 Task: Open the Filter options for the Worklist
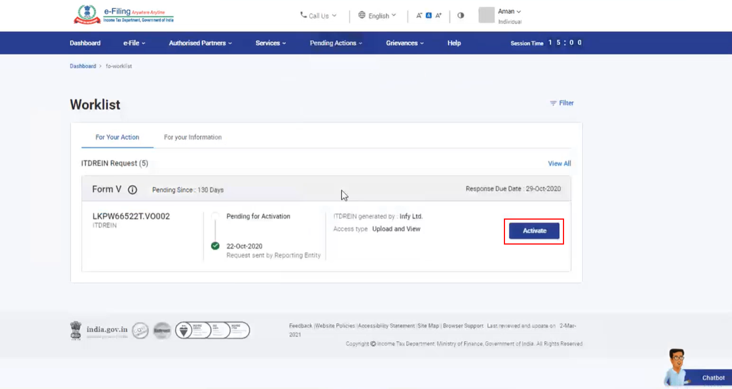[x=562, y=103]
